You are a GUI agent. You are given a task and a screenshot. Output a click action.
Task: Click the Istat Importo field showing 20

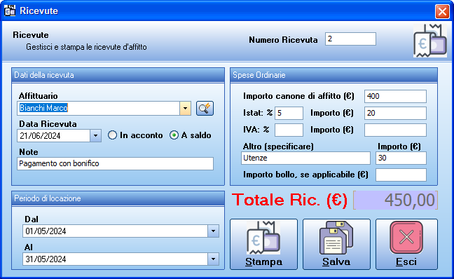pyautogui.click(x=395, y=113)
